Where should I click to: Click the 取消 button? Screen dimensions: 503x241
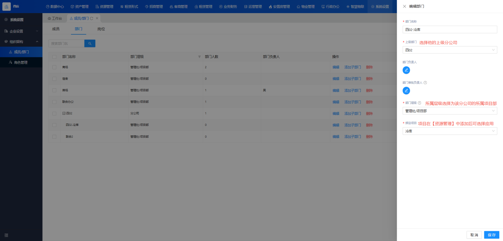[474, 235]
